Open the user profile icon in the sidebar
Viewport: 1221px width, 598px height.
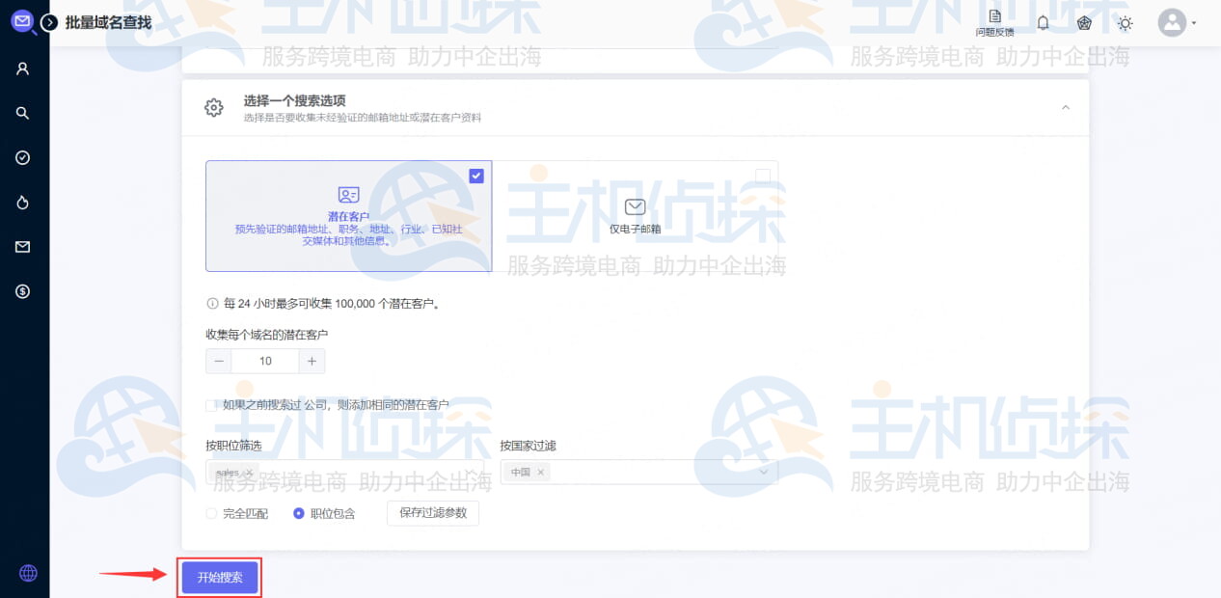pyautogui.click(x=24, y=68)
